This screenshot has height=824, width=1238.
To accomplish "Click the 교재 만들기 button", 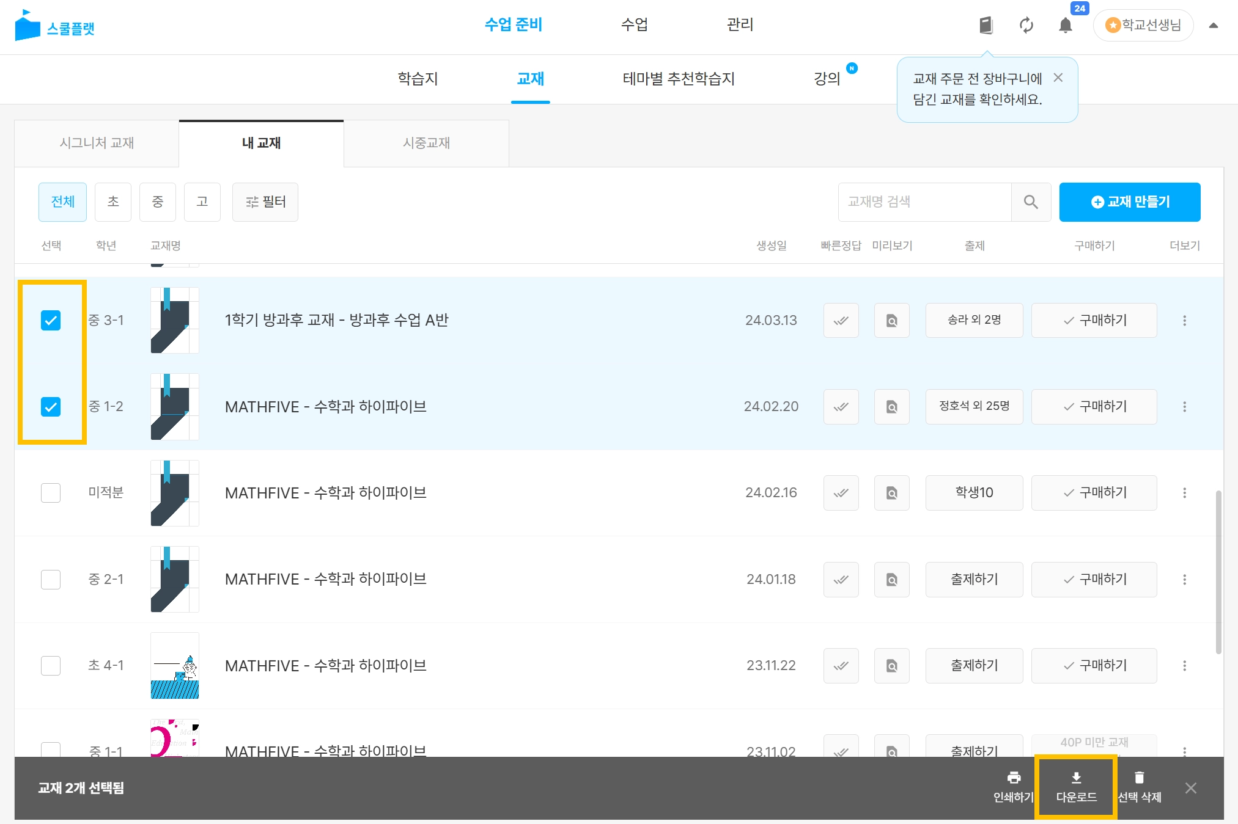I will [1130, 202].
